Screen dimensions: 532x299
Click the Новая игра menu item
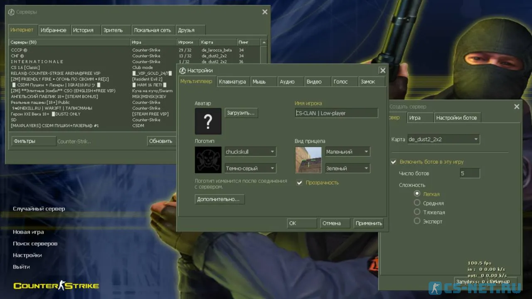[x=28, y=232]
